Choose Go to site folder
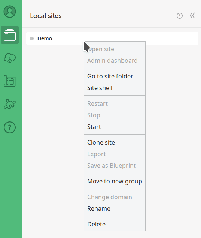The width and height of the screenshot is (201, 238). [x=110, y=76]
